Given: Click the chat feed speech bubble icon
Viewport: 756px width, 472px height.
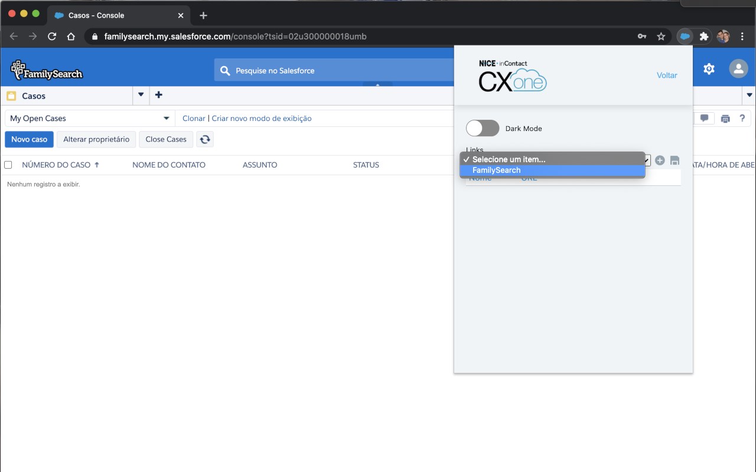Looking at the screenshot, I should click(x=704, y=118).
